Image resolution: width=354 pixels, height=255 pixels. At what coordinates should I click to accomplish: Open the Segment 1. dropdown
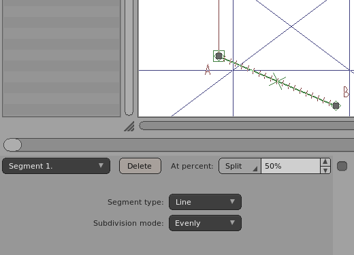point(56,166)
